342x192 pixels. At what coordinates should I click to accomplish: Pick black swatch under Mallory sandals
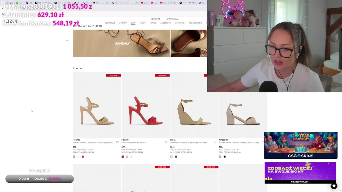pyautogui.click(x=224, y=157)
